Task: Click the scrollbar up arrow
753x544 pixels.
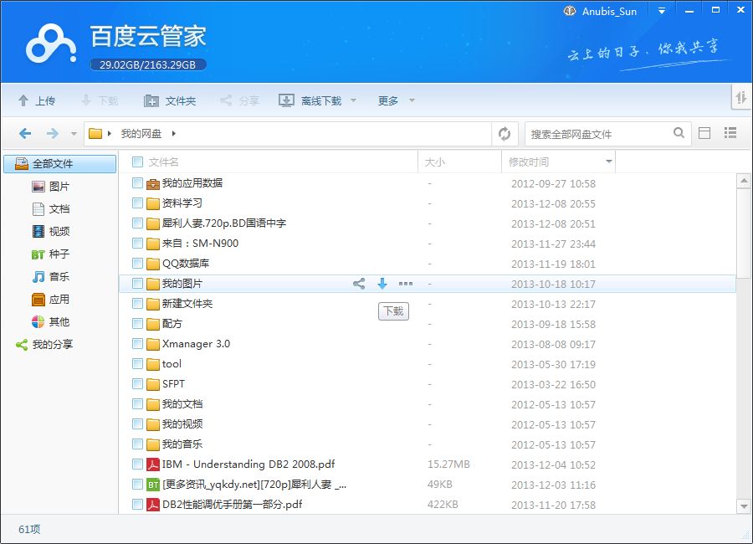Action: (744, 181)
